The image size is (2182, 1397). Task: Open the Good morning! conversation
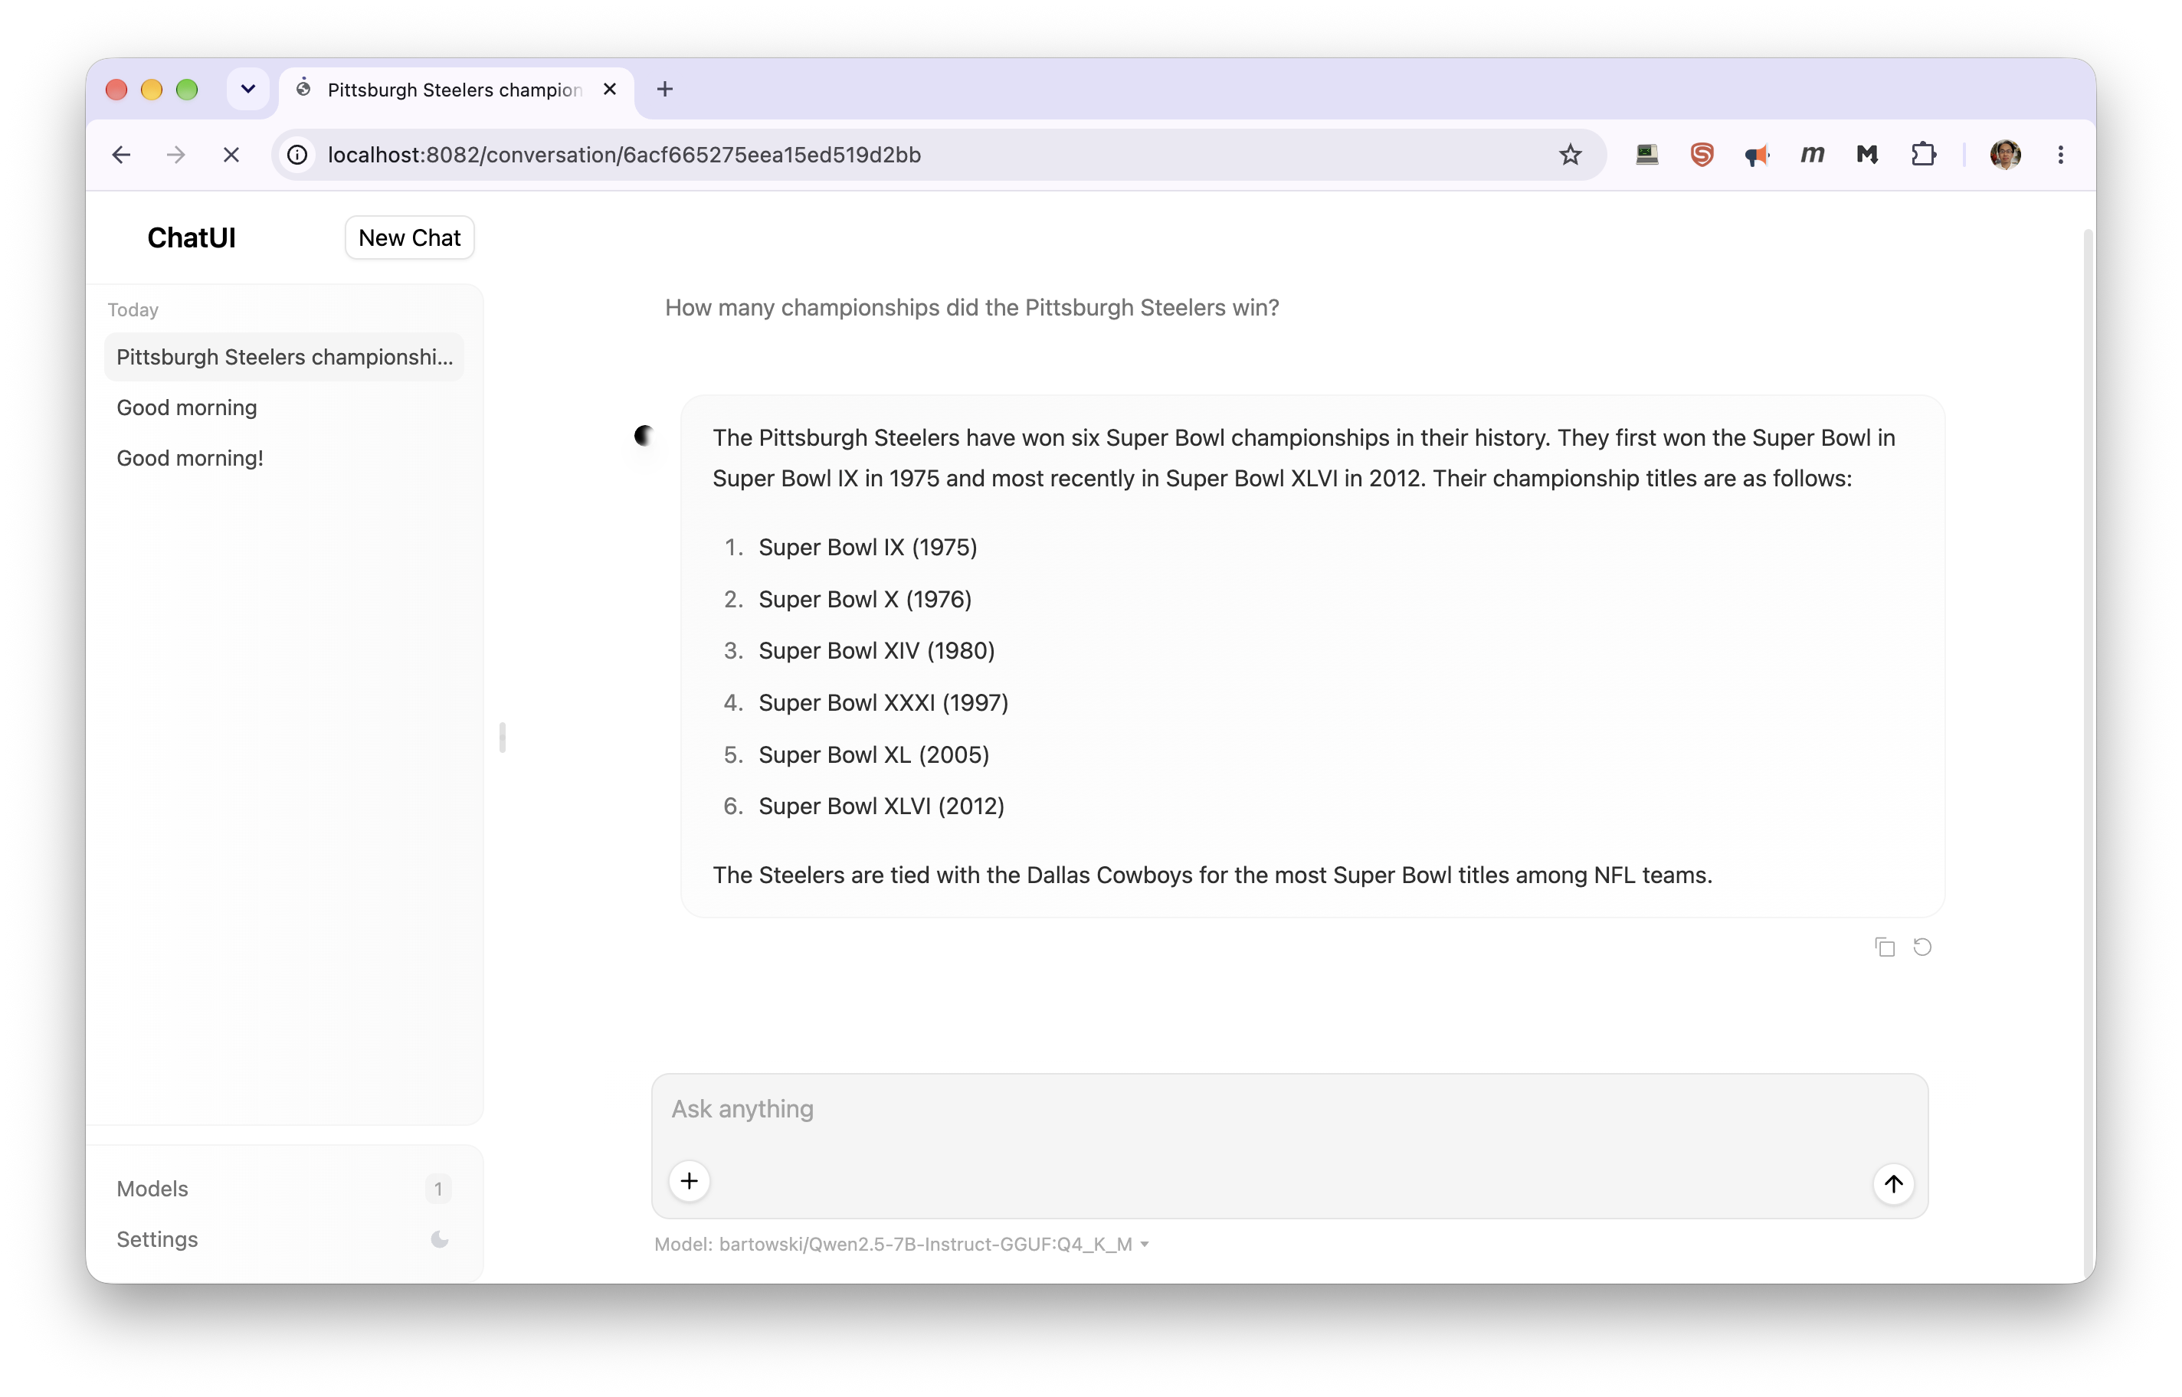tap(285, 459)
